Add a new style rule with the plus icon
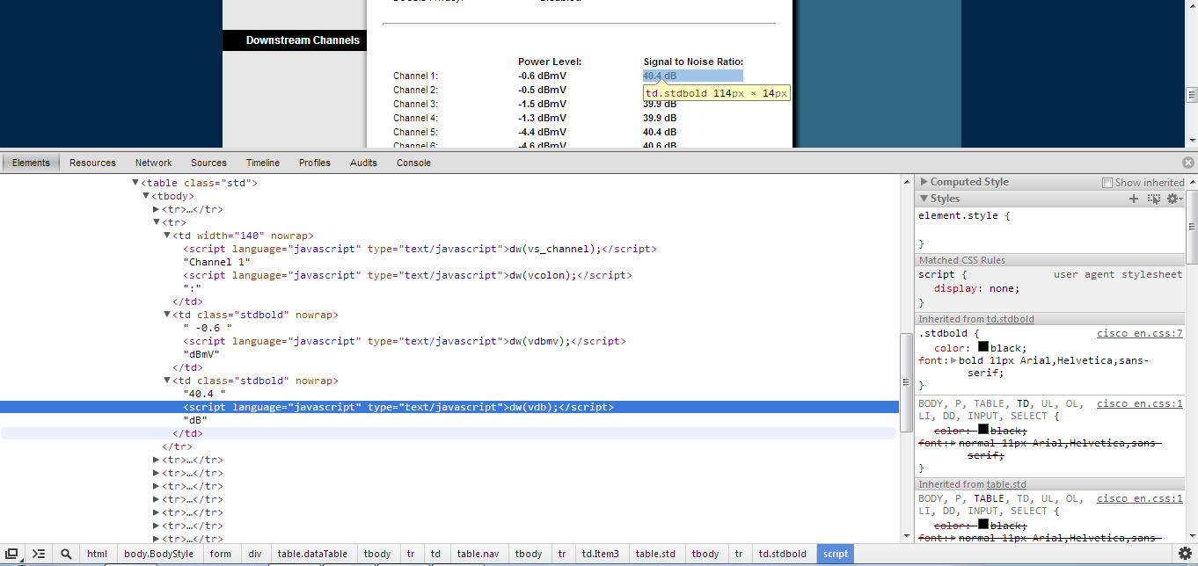Image resolution: width=1198 pixels, height=566 pixels. 1134,200
